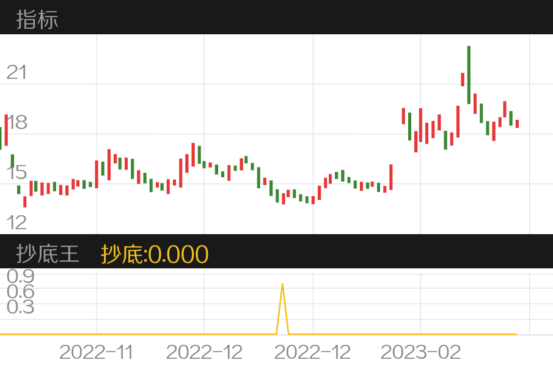Click the yellow 抄底 spike peak
This screenshot has height=368, width=553.
(x=282, y=284)
